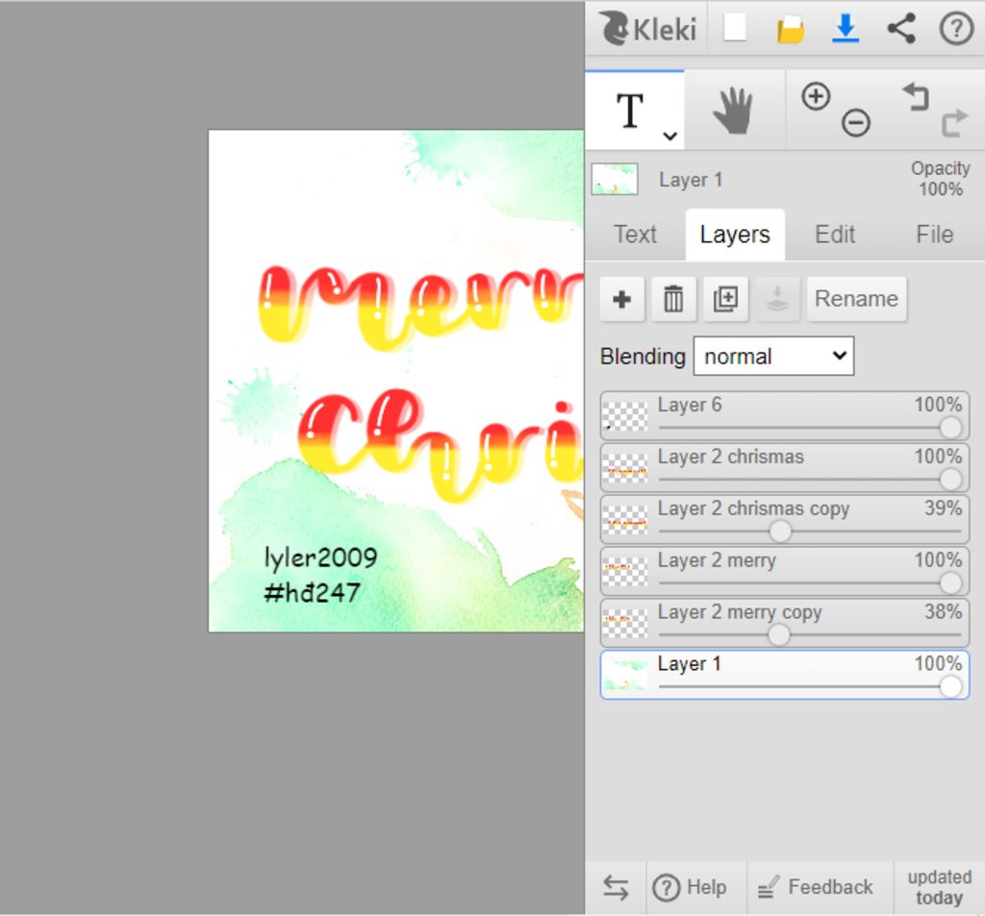Open the Blending mode dropdown
The image size is (985, 916).
(x=772, y=357)
